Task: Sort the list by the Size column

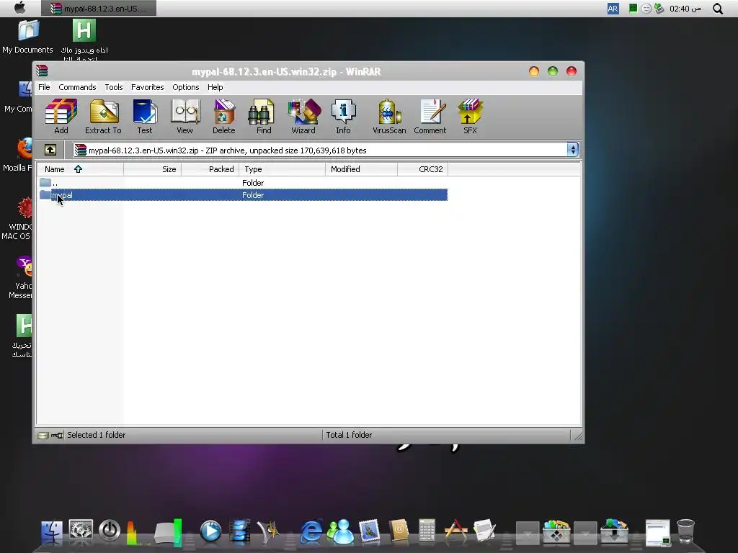Action: tap(153, 169)
